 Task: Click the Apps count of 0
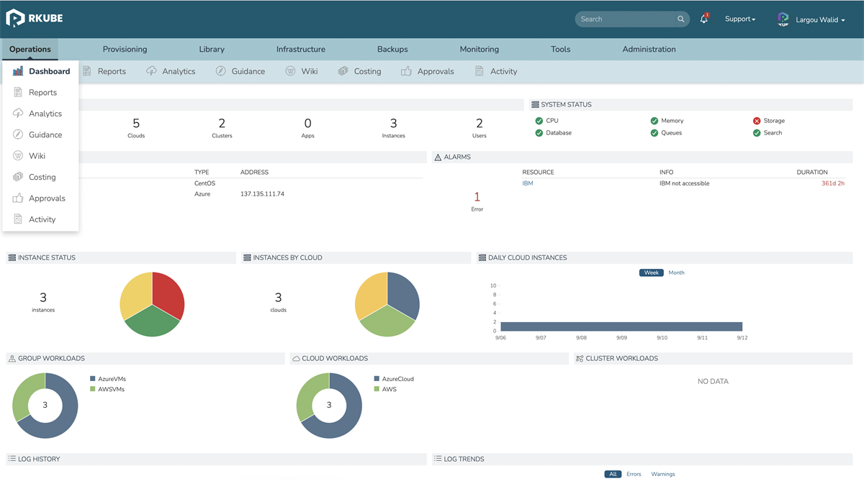point(308,124)
